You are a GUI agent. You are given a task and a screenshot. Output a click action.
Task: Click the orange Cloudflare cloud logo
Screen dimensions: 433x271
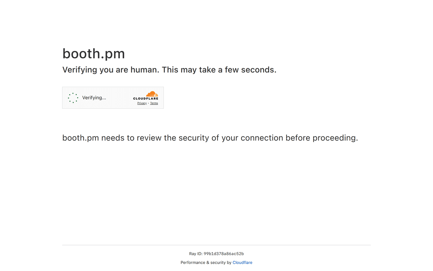(152, 94)
